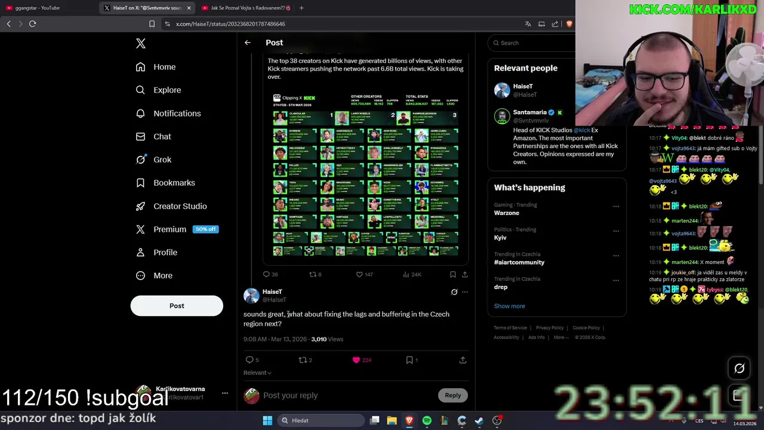Screen dimensions: 764x430
Task: Click the taskbar Hledat search box
Action: click(321, 420)
